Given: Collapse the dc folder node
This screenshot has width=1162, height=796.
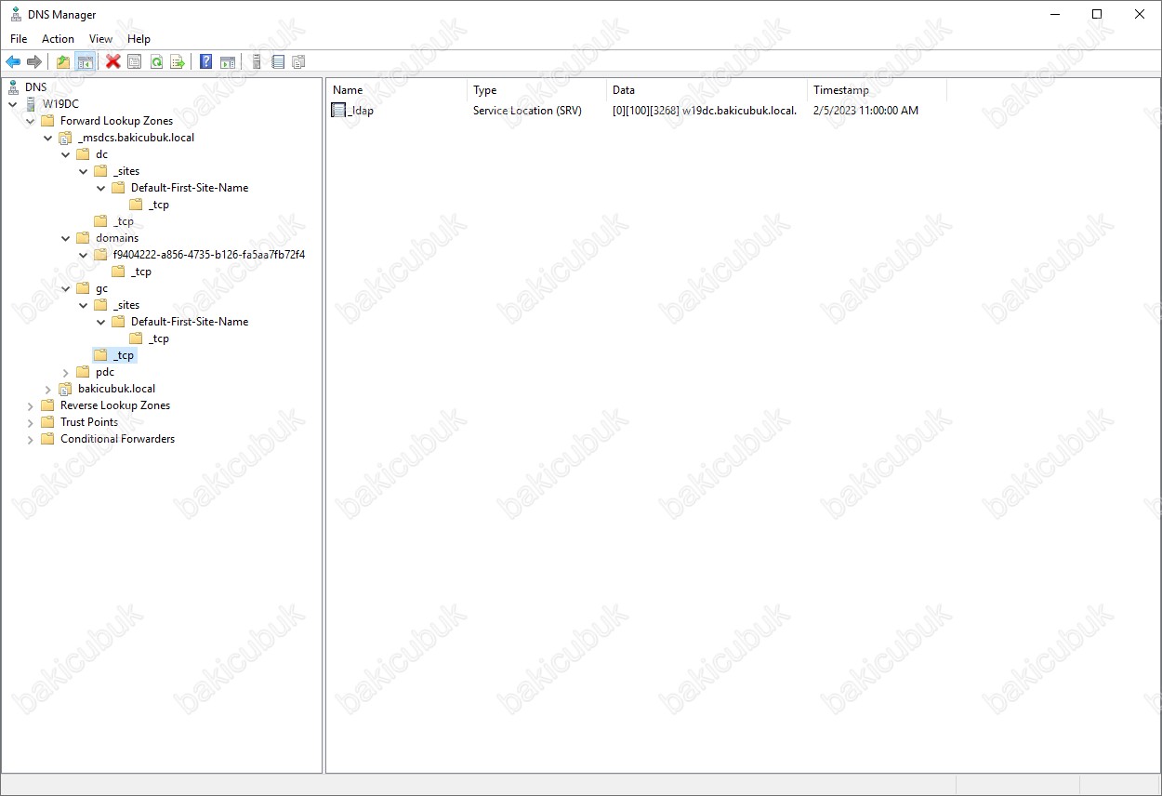Looking at the screenshot, I should point(66,154).
